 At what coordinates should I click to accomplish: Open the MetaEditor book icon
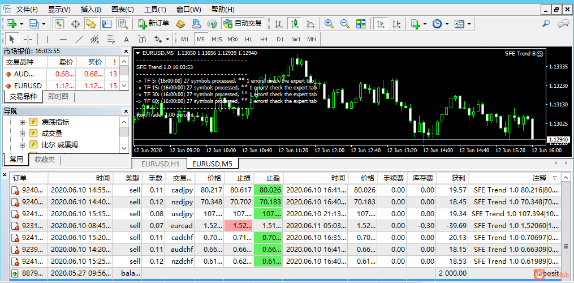click(x=180, y=24)
